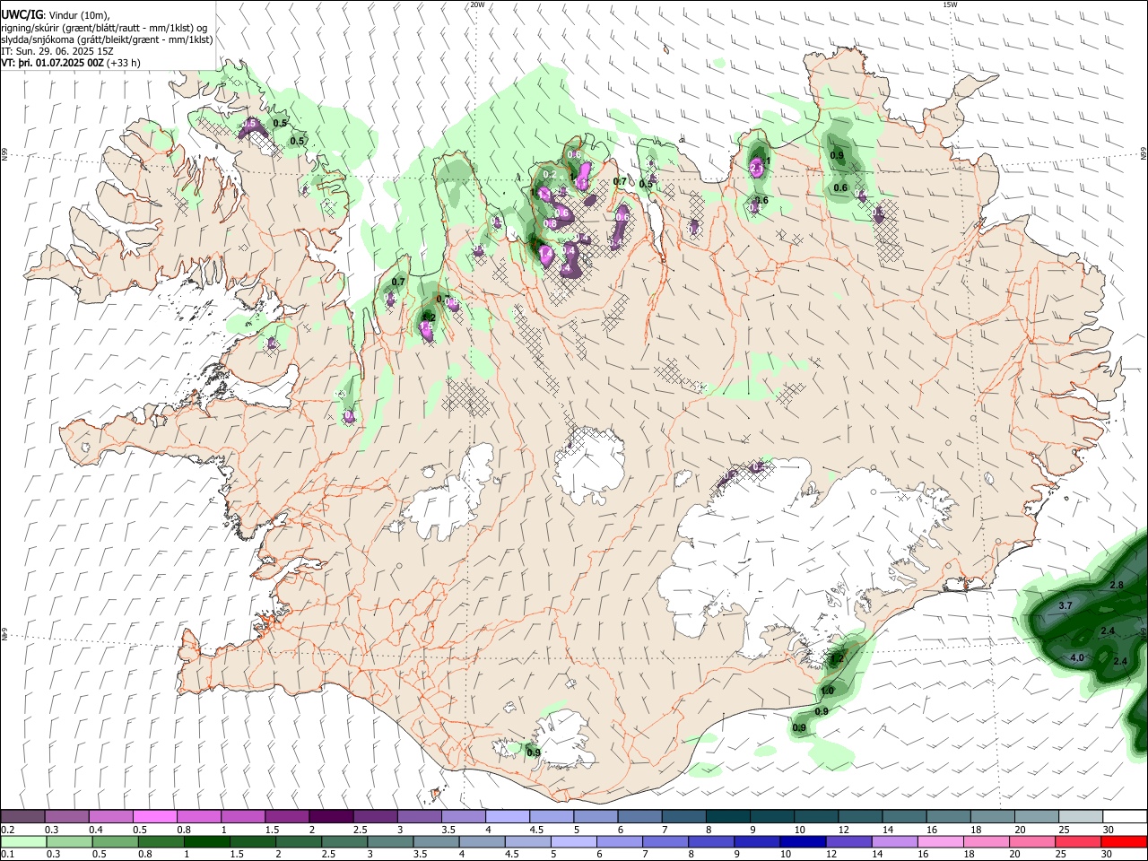Viewport: 1148px width, 861px height.
Task: Select the pink bottom legend swatch at 18
Action: [987, 841]
